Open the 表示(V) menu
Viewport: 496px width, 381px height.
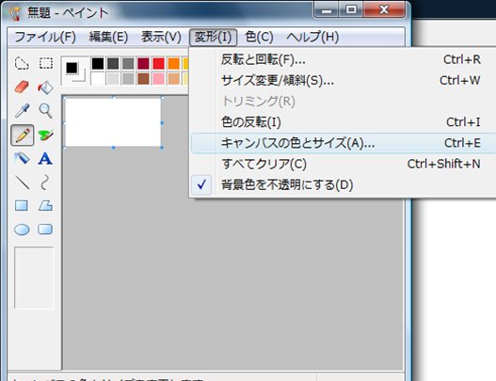(161, 37)
